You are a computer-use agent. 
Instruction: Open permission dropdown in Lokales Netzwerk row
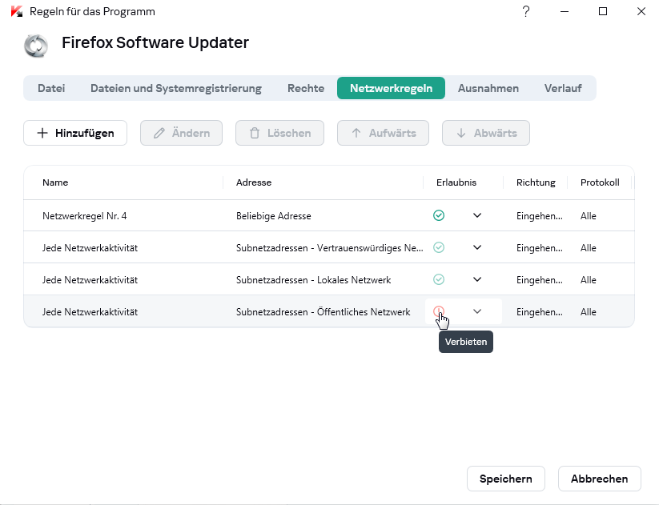point(477,279)
